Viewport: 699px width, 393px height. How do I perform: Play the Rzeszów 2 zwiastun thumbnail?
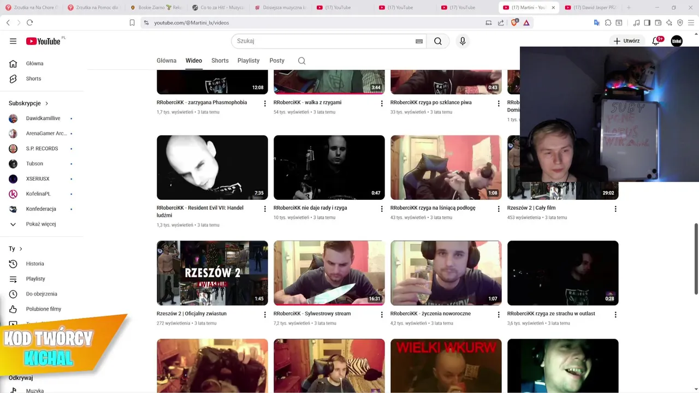coord(212,273)
